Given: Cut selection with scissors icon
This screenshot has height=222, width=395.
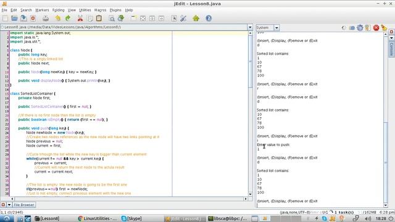Looking at the screenshot, I should (x=80, y=18).
